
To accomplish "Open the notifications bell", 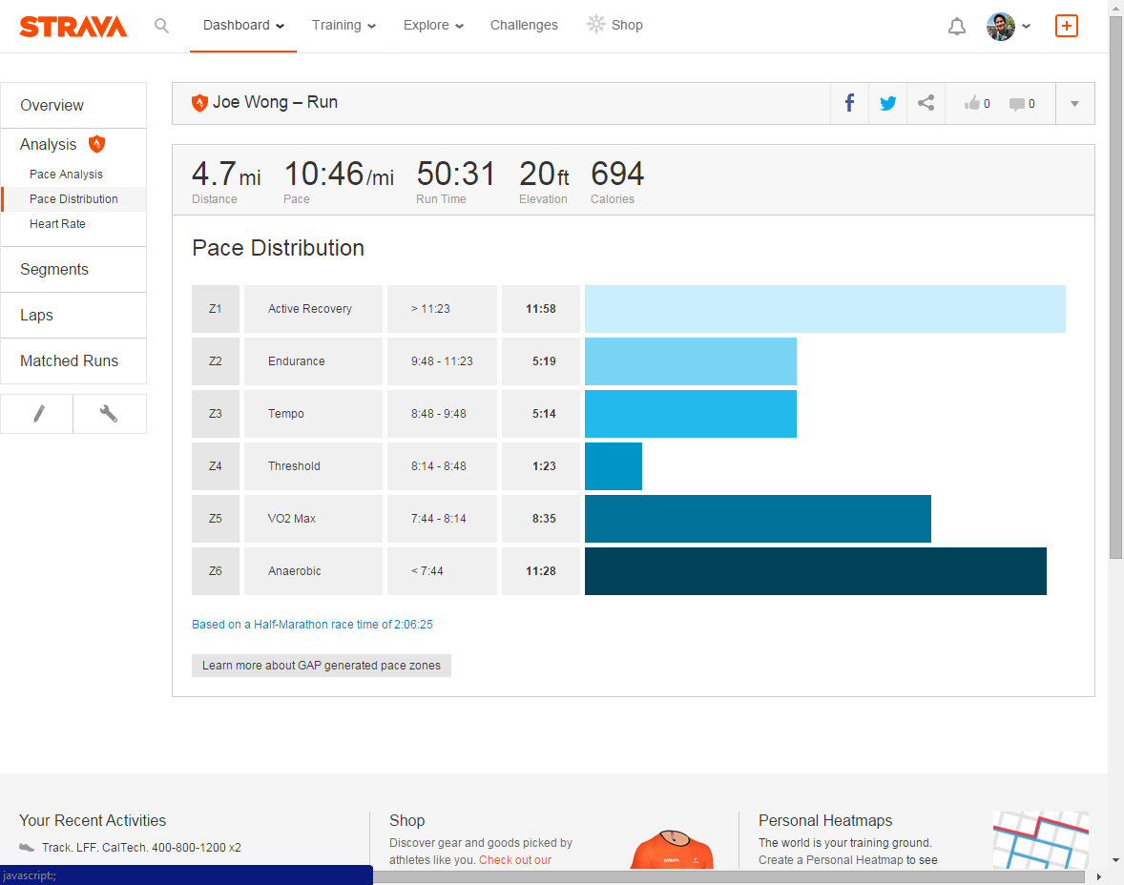I will tap(956, 27).
